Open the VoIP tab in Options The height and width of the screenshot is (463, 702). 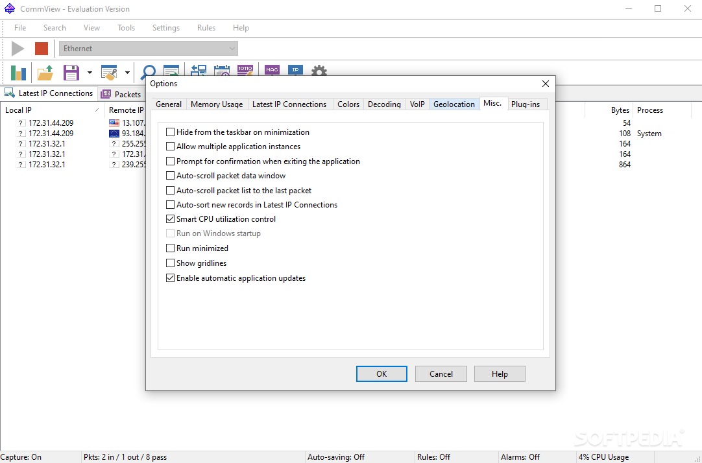click(417, 104)
